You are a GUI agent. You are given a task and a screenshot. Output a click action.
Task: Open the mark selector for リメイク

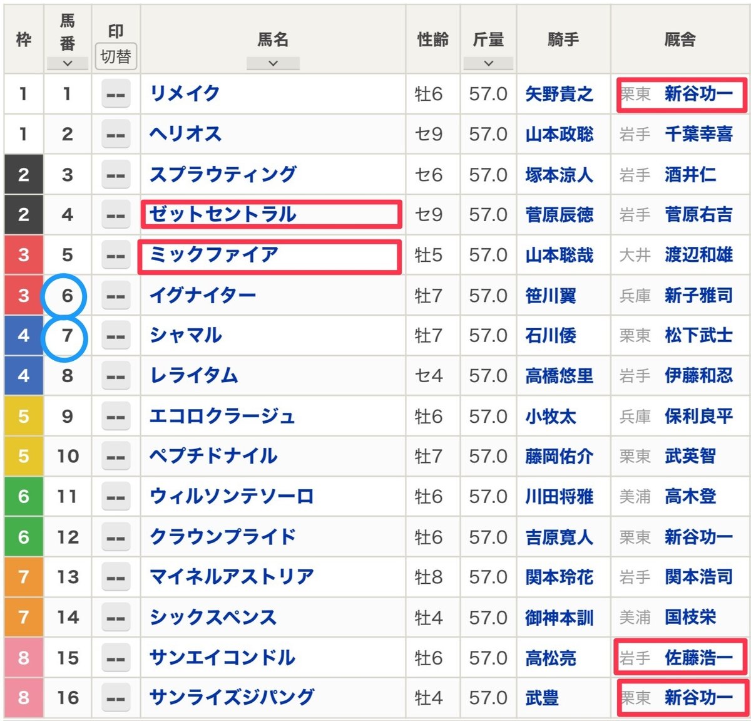click(115, 95)
